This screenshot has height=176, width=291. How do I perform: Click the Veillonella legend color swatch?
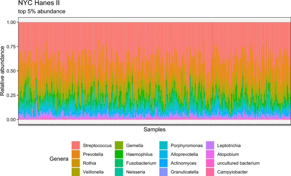(x=76, y=172)
